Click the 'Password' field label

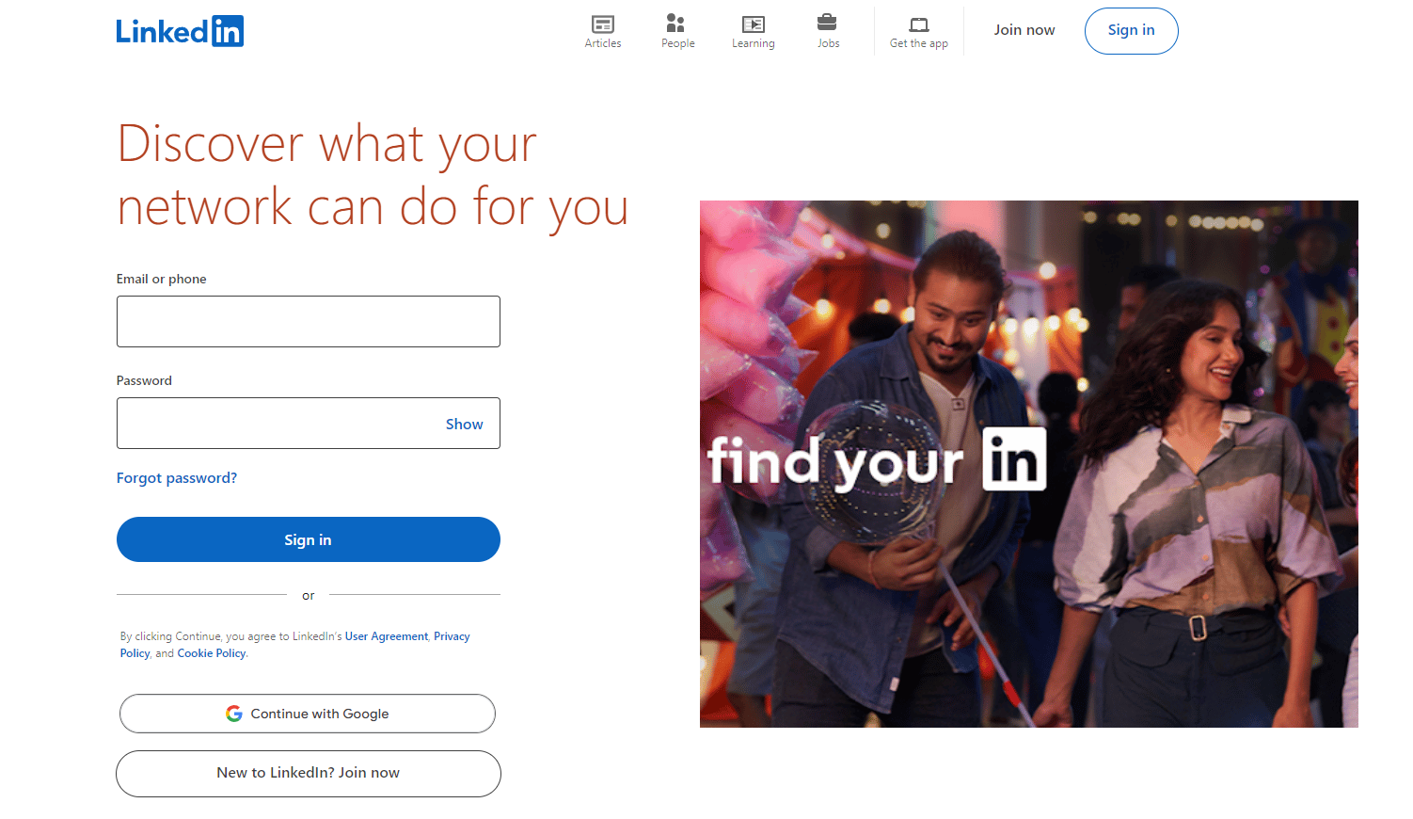pos(144,380)
